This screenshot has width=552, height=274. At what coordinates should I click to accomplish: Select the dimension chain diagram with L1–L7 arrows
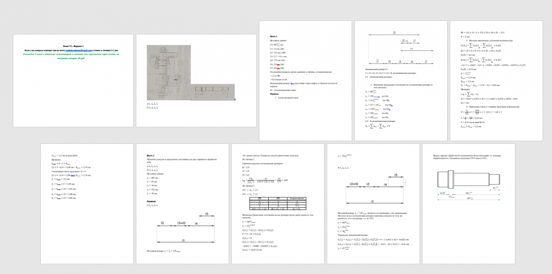click(x=401, y=48)
